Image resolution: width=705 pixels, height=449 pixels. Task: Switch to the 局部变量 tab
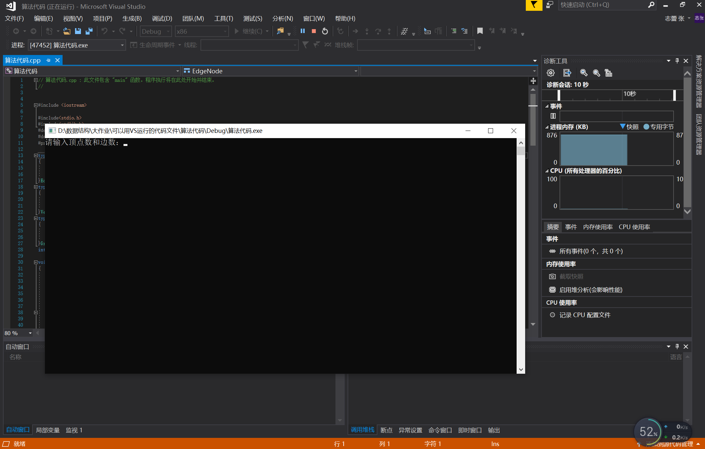(48, 430)
